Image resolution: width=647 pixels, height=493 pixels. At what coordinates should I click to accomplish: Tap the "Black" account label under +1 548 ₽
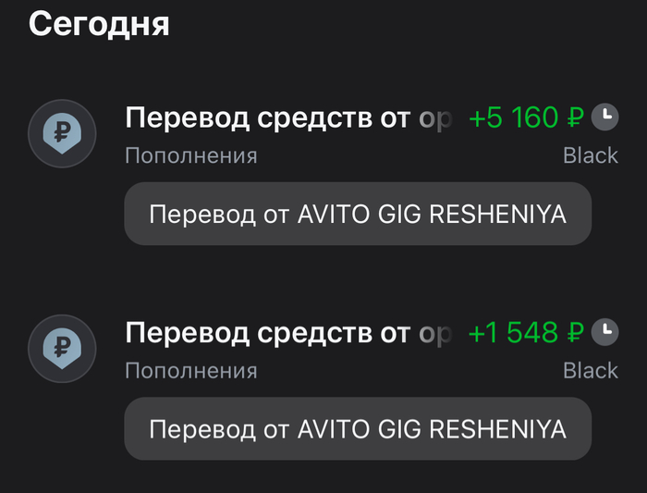coord(591,371)
